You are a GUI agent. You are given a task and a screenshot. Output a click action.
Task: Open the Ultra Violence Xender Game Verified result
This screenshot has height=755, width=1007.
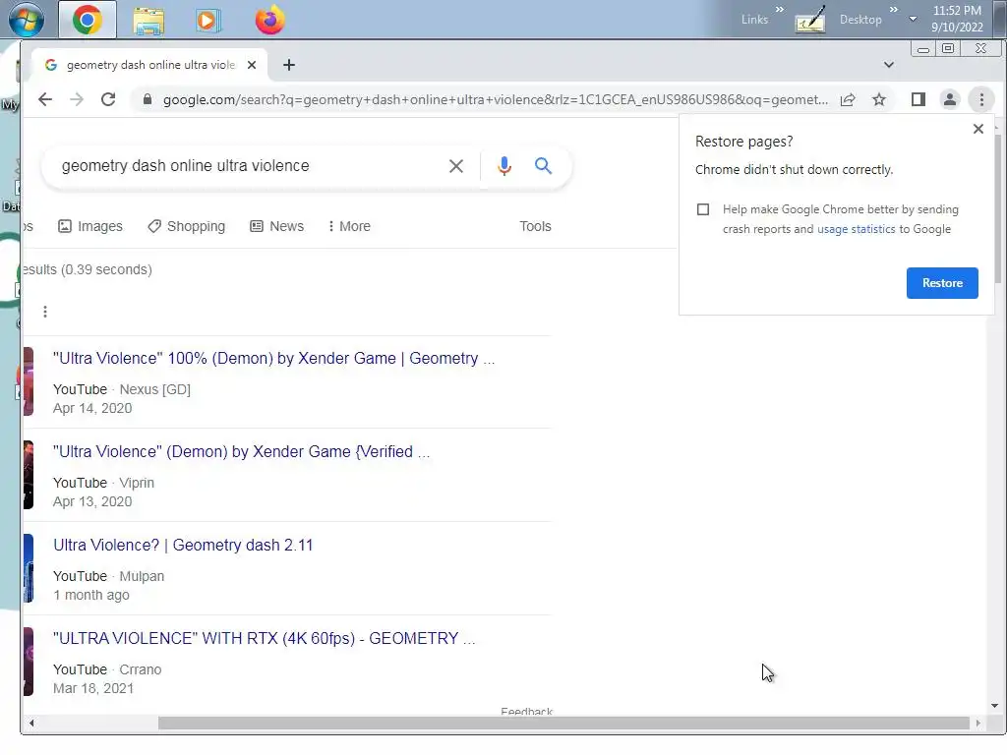pyautogui.click(x=242, y=451)
